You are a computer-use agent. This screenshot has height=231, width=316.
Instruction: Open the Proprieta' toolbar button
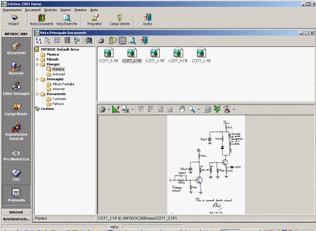pyautogui.click(x=94, y=20)
